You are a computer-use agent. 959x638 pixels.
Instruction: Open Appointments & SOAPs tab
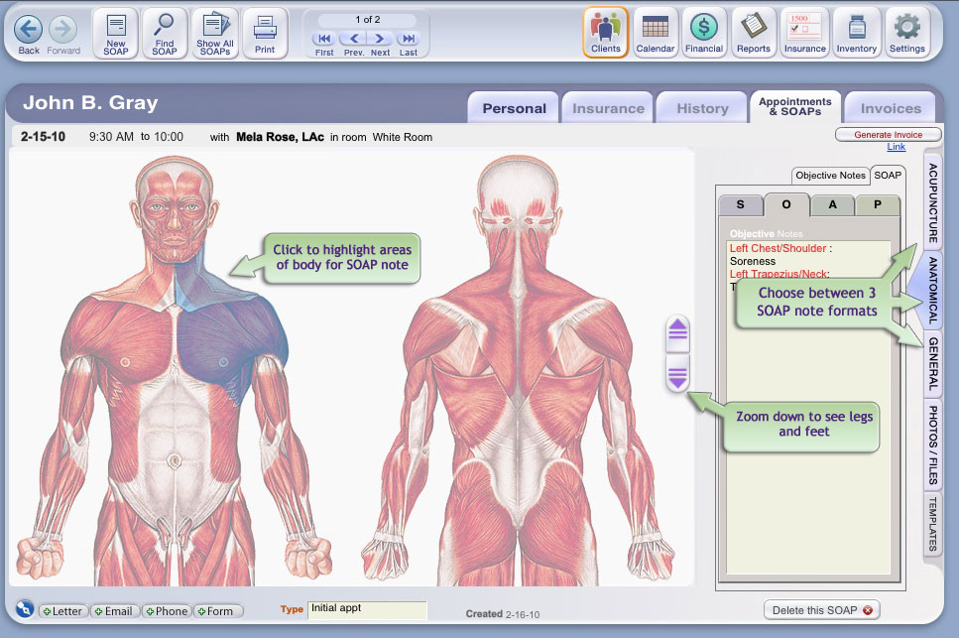coord(795,107)
